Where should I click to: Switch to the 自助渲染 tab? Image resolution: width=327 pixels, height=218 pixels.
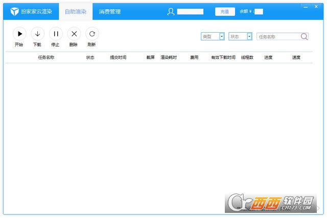pos(76,12)
